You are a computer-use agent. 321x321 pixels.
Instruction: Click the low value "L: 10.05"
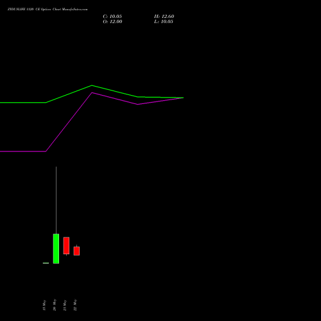click(164, 22)
